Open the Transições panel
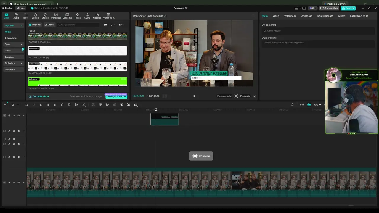379x213 pixels. coord(56,16)
